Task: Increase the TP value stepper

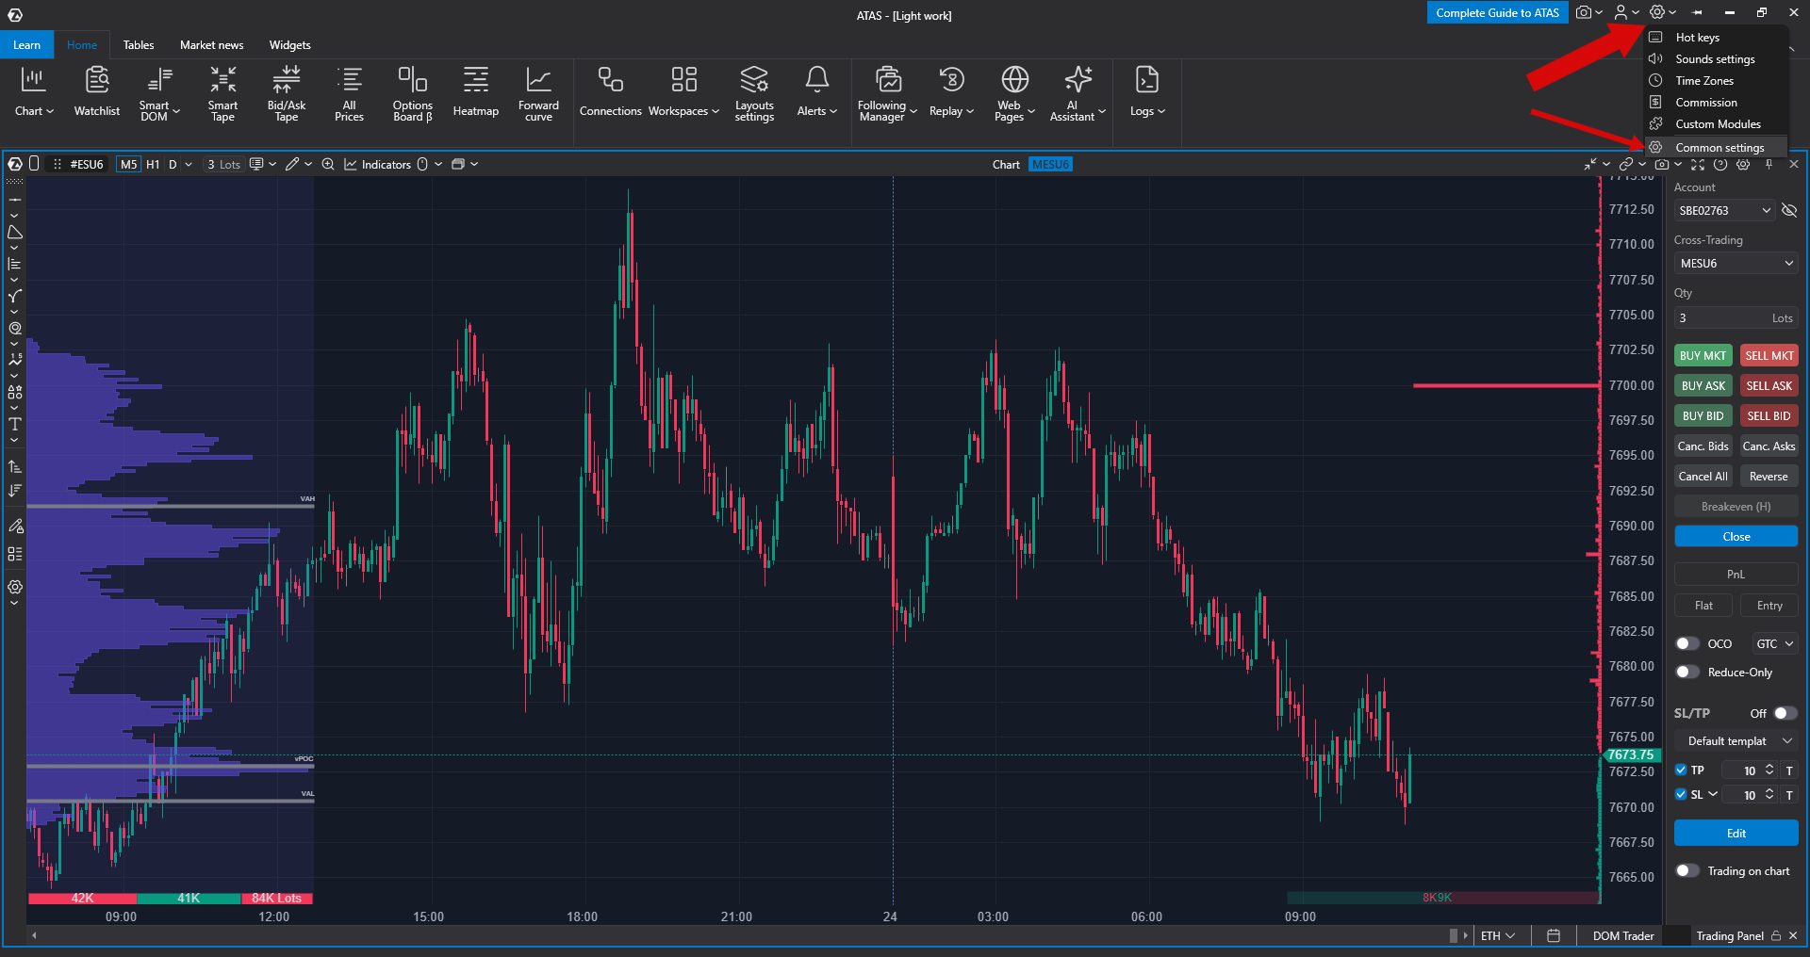Action: click(x=1769, y=767)
